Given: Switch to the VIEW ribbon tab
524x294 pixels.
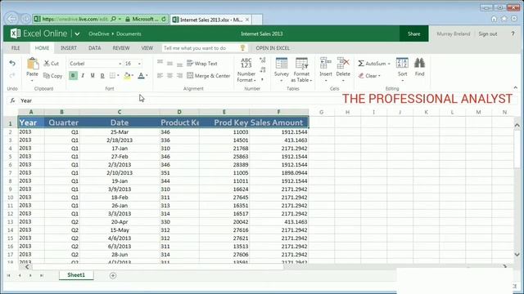Looking at the screenshot, I should 147,48.
